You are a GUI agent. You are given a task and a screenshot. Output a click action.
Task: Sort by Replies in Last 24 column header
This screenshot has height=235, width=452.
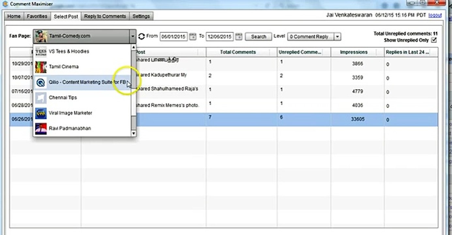[x=411, y=52]
